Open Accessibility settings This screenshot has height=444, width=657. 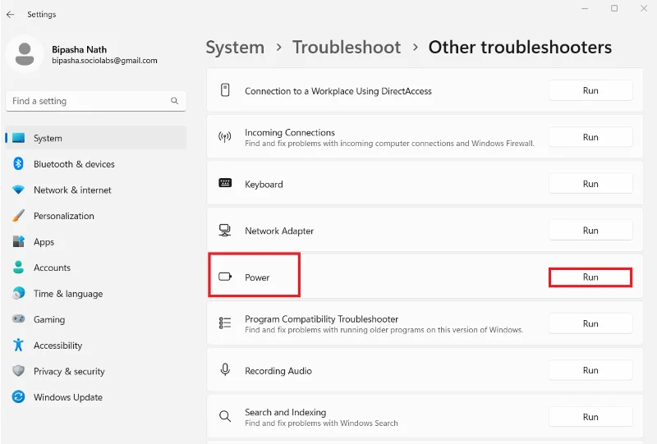point(96,346)
